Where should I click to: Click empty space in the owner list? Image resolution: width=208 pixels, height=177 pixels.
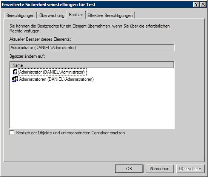(x=92, y=105)
